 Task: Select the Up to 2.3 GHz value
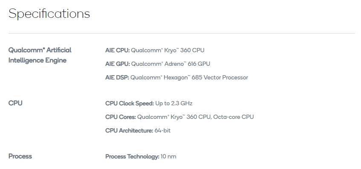click(x=174, y=104)
